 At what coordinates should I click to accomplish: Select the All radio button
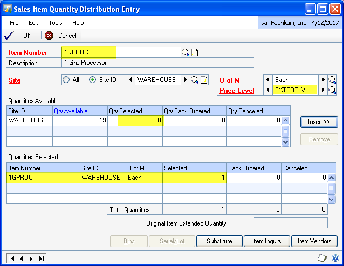(66, 80)
